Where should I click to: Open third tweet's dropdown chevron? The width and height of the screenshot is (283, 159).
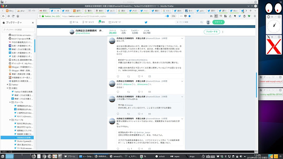182,97
